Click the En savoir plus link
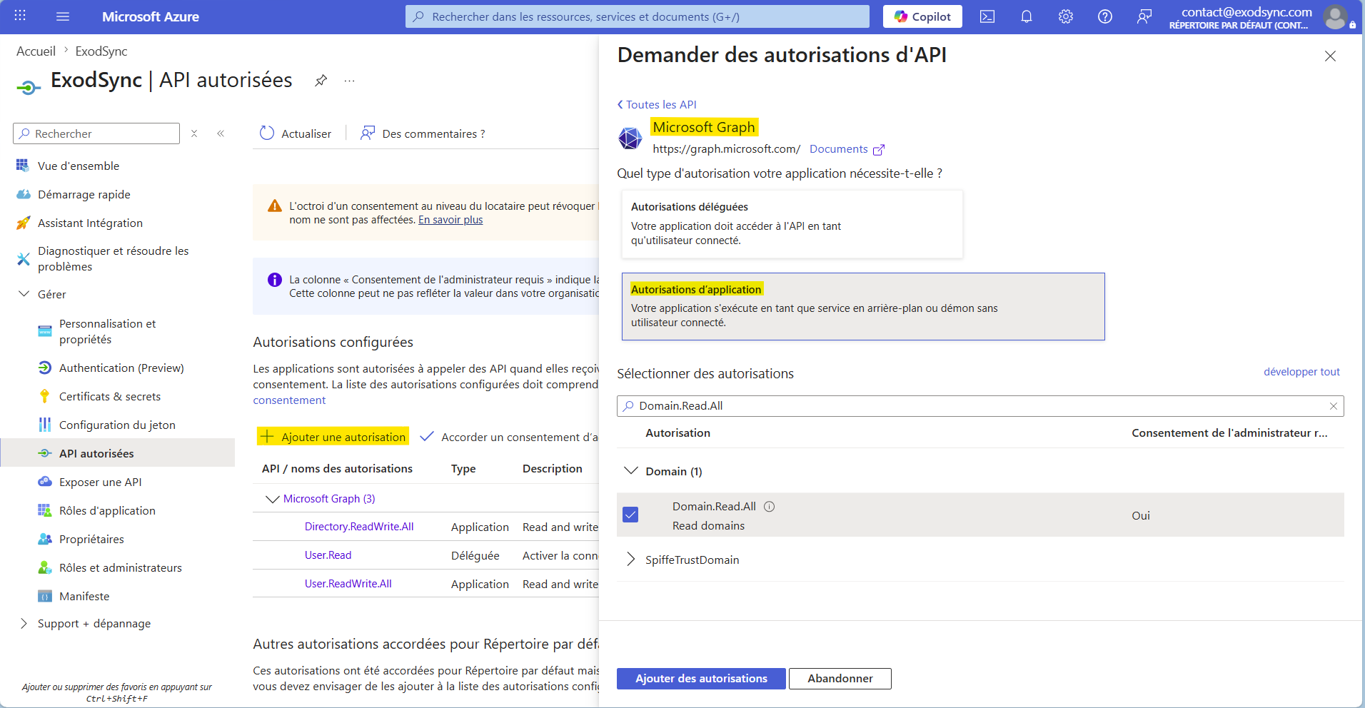The image size is (1365, 708). (x=450, y=220)
